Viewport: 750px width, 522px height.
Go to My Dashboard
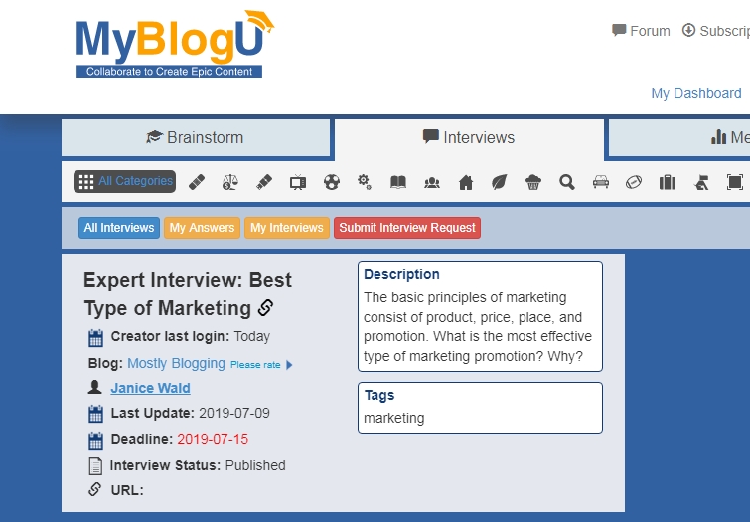point(696,93)
